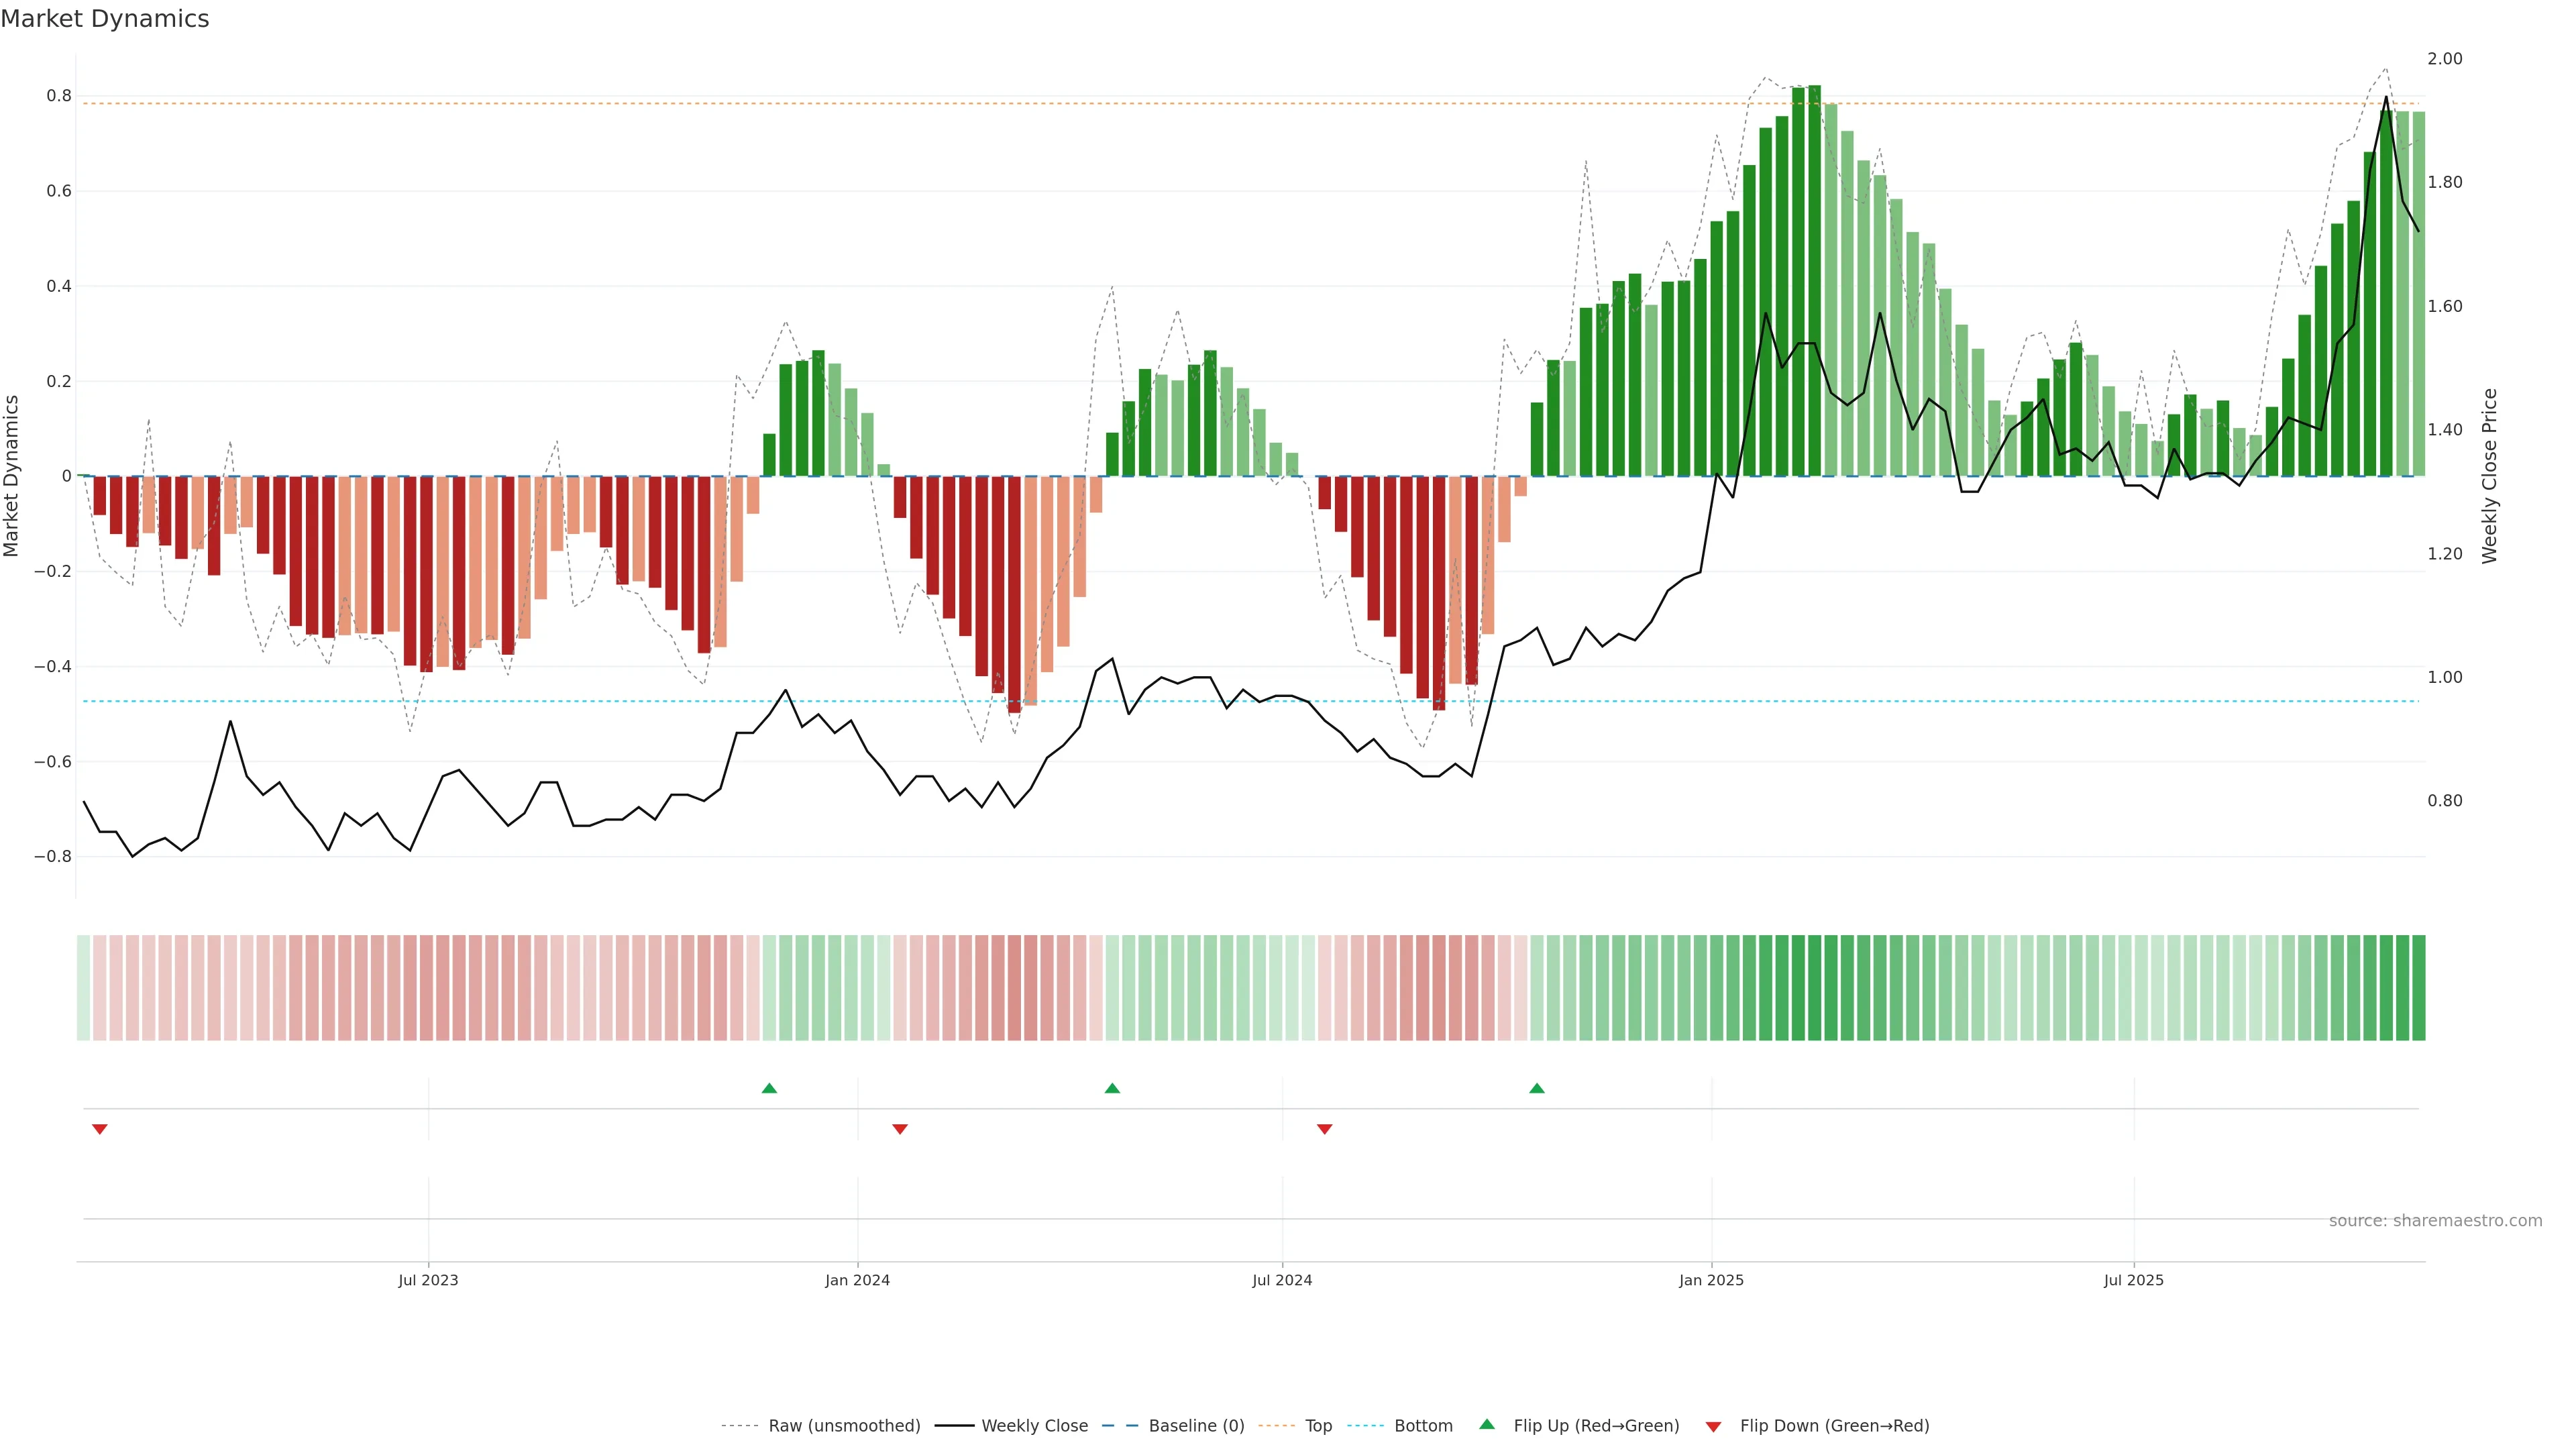Screen dimensions: 2576x1449
Task: Click green triangle icon in Flip Up legend
Action: (x=1487, y=1425)
